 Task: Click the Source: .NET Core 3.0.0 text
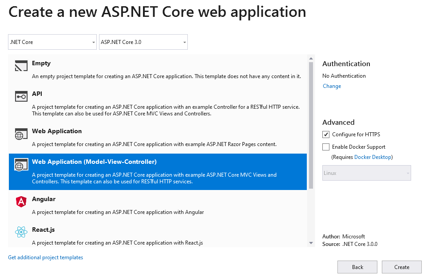[350, 244]
